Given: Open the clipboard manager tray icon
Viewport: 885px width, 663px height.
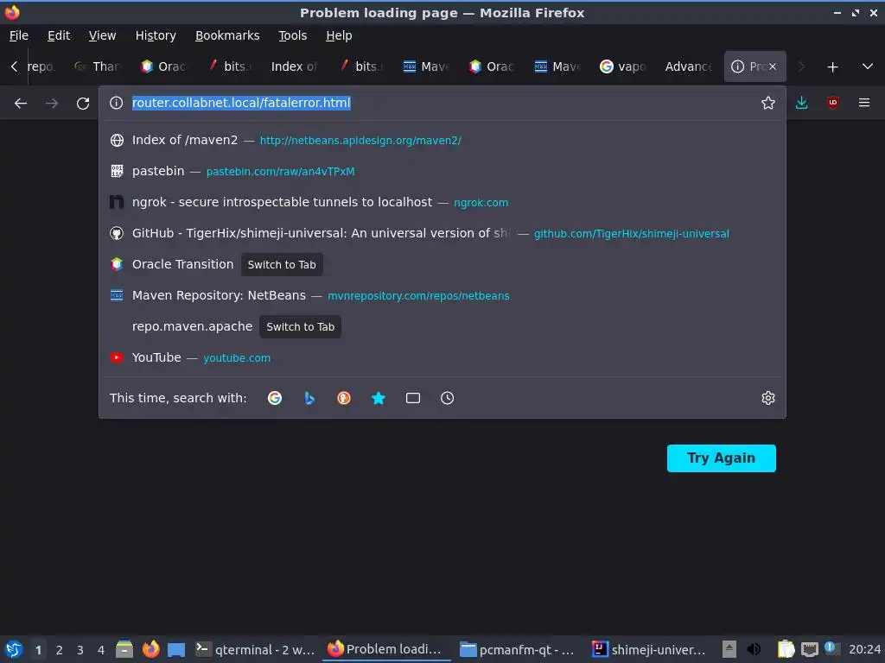Looking at the screenshot, I should [786, 649].
